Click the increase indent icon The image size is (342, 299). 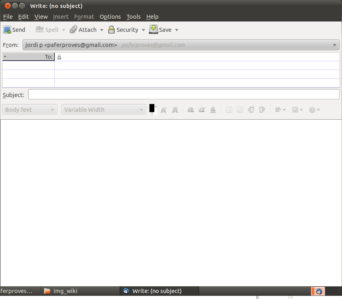tap(262, 110)
